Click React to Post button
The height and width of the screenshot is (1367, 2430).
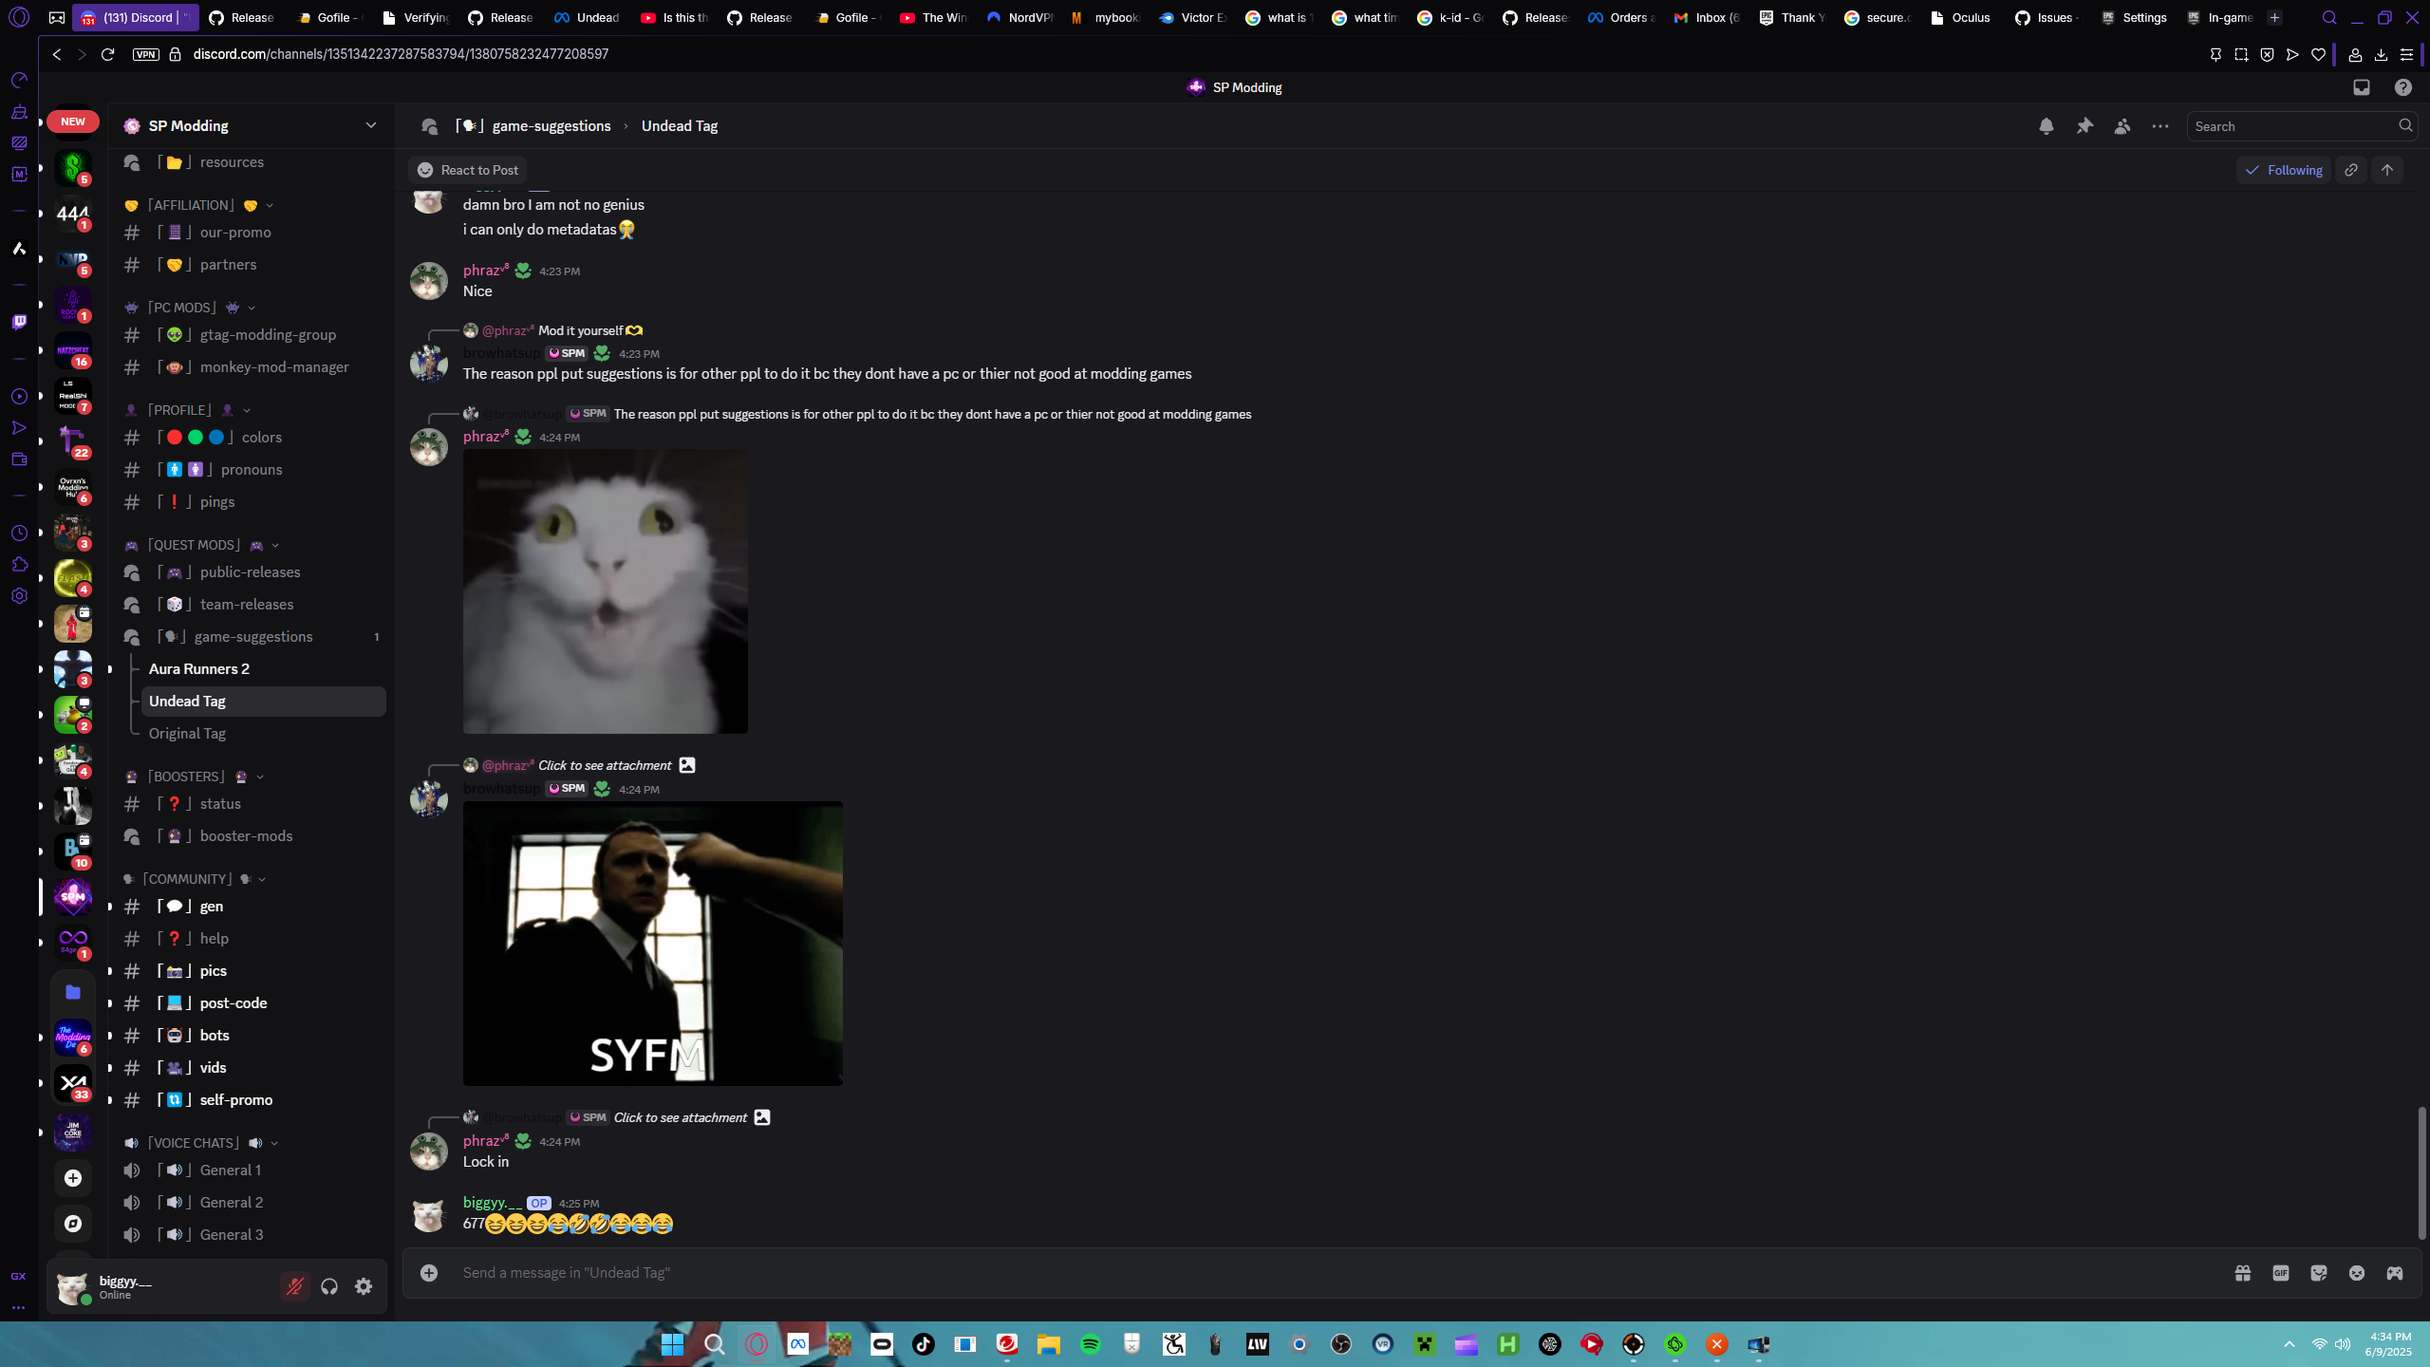[468, 170]
